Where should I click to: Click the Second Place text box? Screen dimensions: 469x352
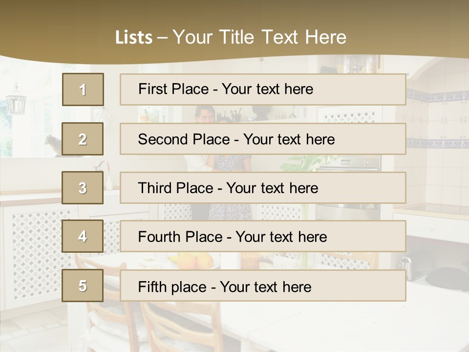coord(263,139)
